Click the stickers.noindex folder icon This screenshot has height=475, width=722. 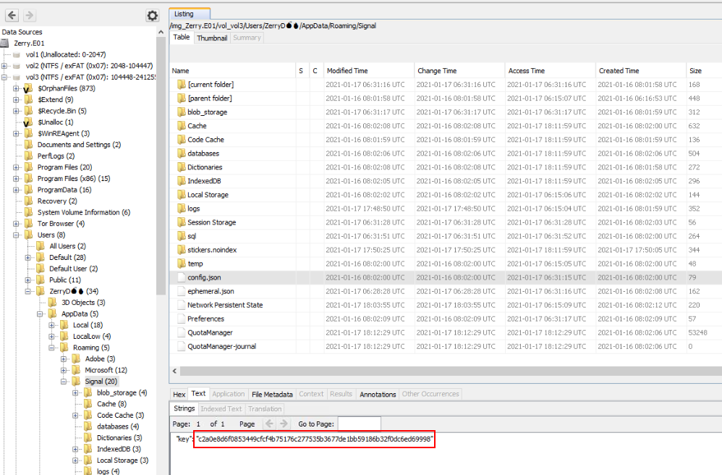[x=182, y=250]
